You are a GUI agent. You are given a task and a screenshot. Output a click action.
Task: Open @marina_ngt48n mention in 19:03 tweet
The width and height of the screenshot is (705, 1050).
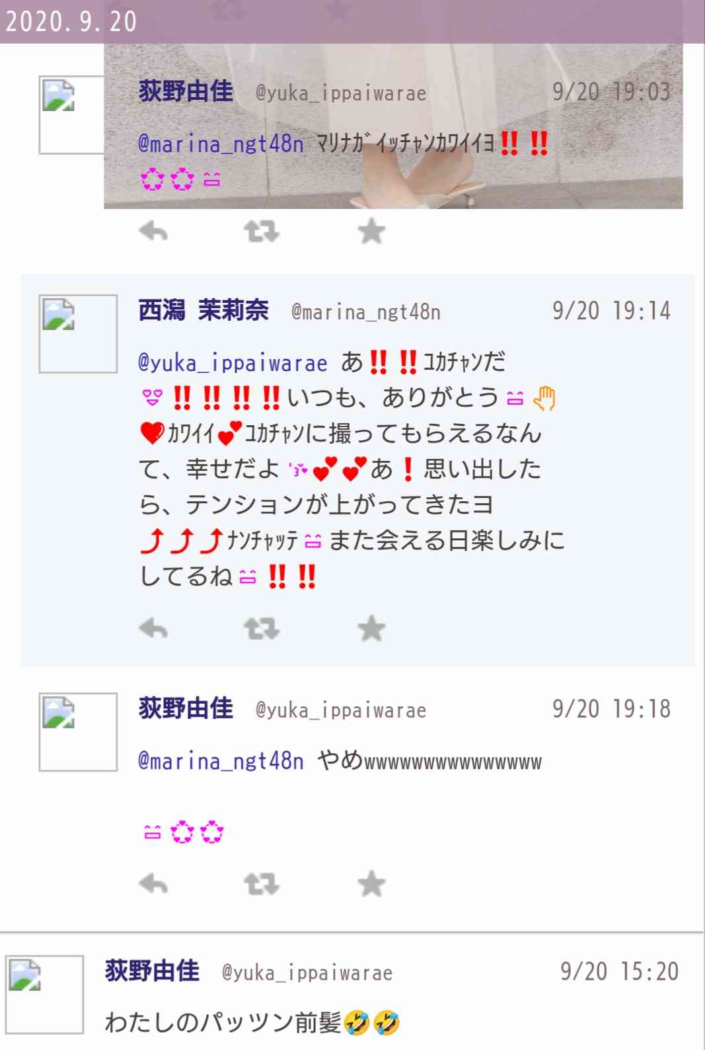[221, 143]
